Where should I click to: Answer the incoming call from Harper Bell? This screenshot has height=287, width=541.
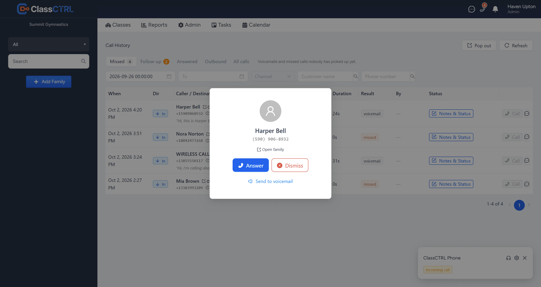coord(251,165)
